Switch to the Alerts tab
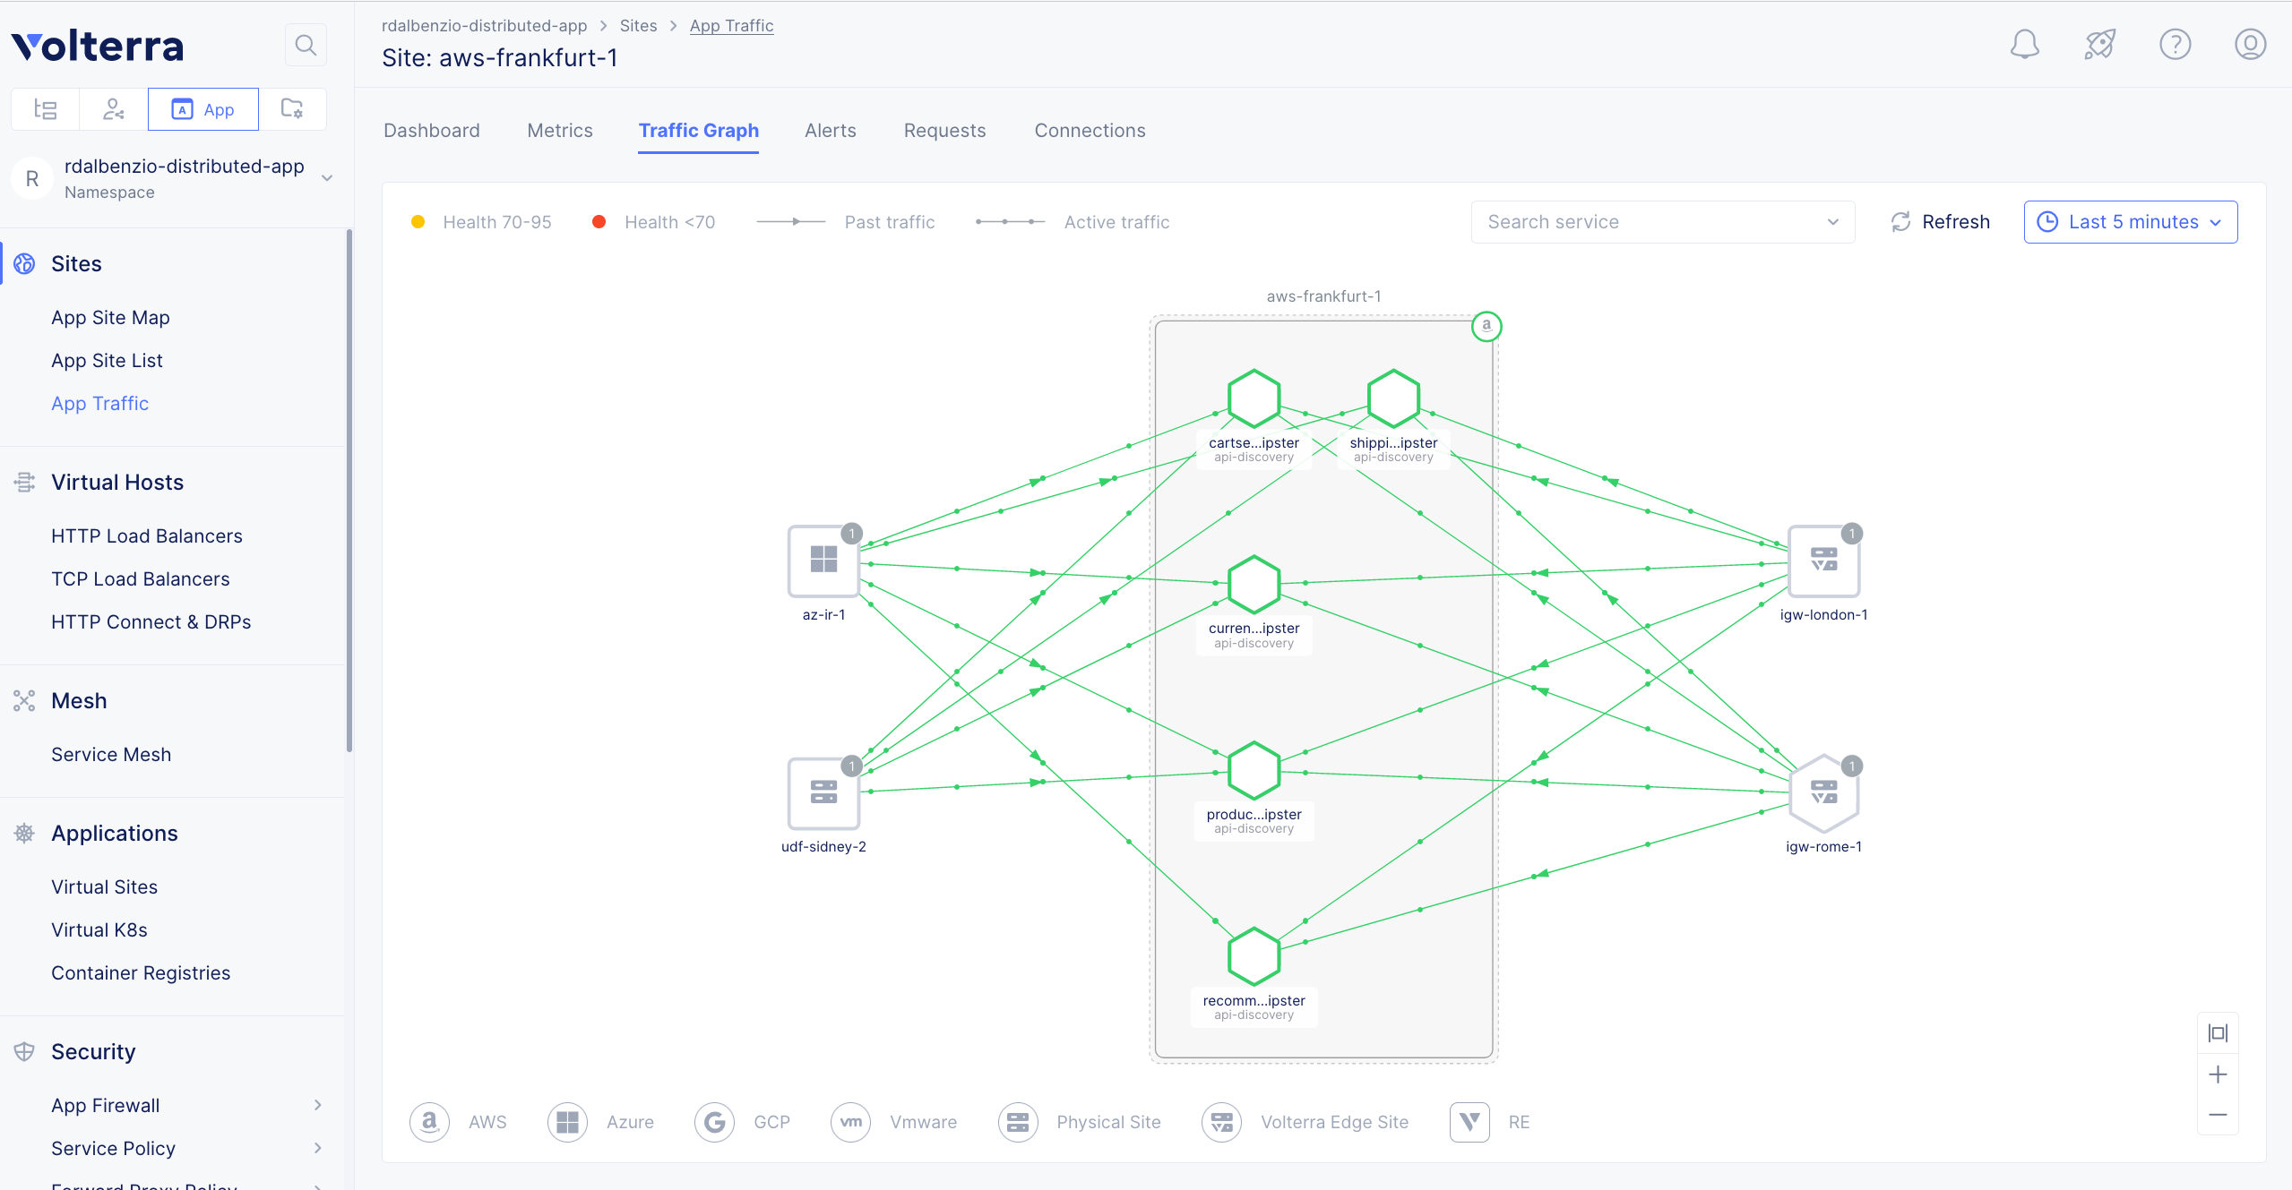This screenshot has width=2292, height=1190. pyautogui.click(x=831, y=131)
